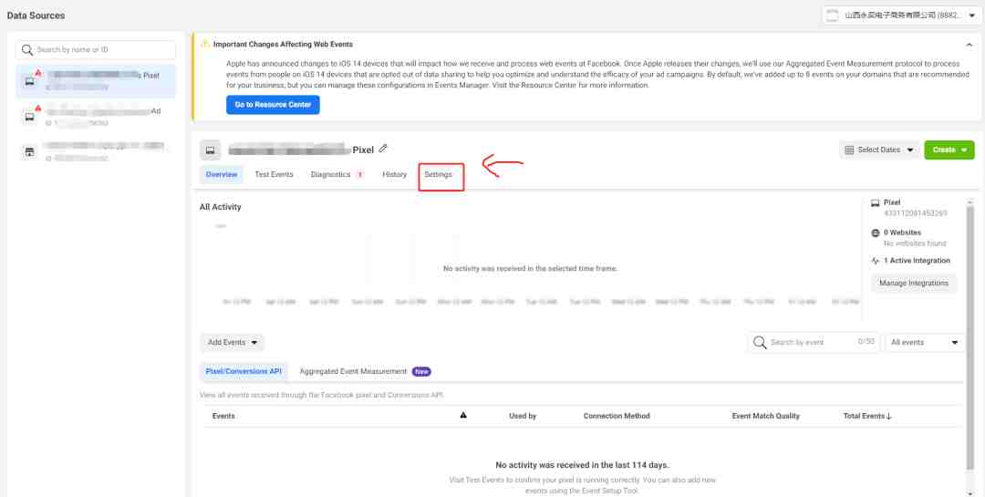Viewport: 985px width, 497px height.
Task: Click the calendar icon in Select Dates
Action: [x=849, y=150]
